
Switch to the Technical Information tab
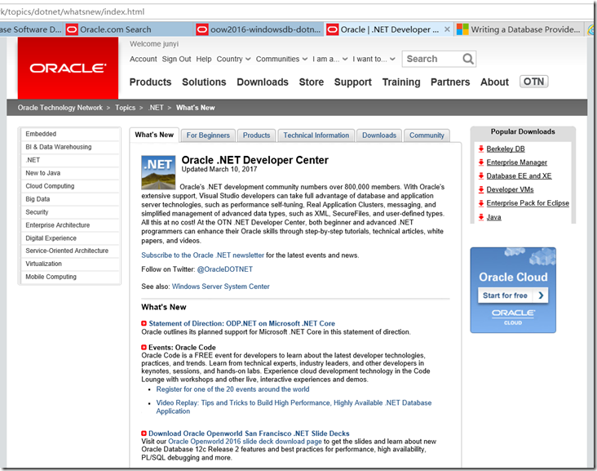316,136
